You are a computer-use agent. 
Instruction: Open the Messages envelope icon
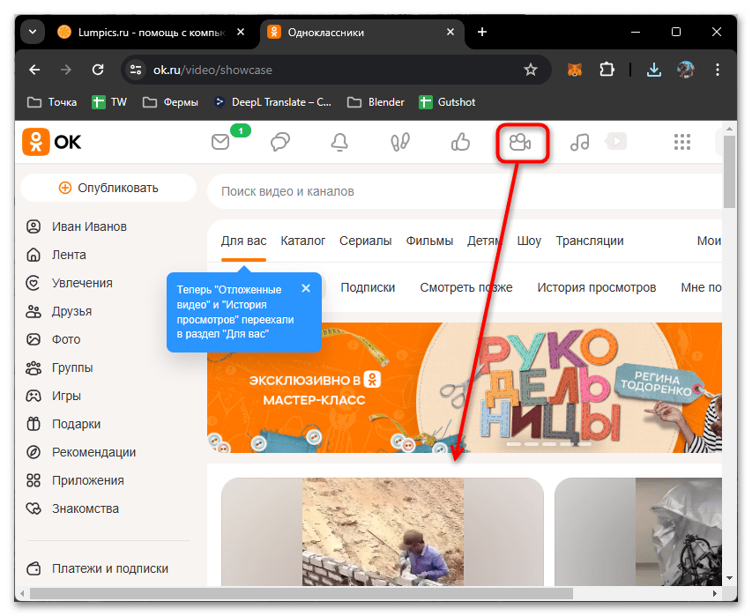tap(220, 141)
